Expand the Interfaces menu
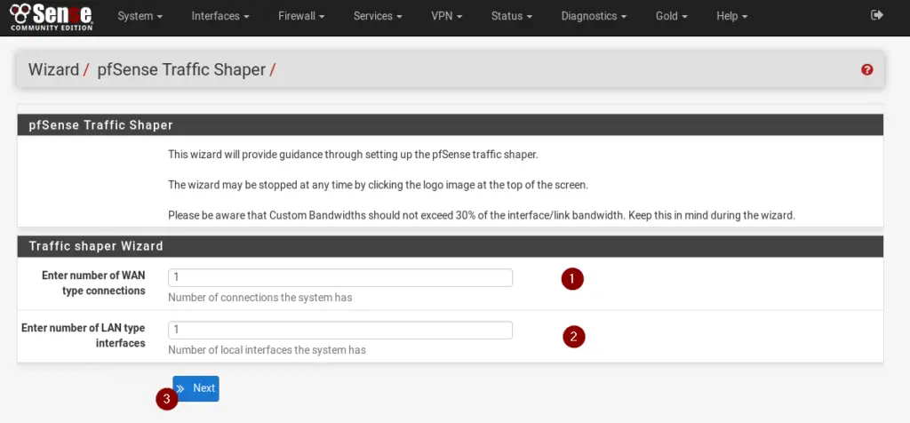Viewport: 910px width, 423px height. click(x=220, y=16)
